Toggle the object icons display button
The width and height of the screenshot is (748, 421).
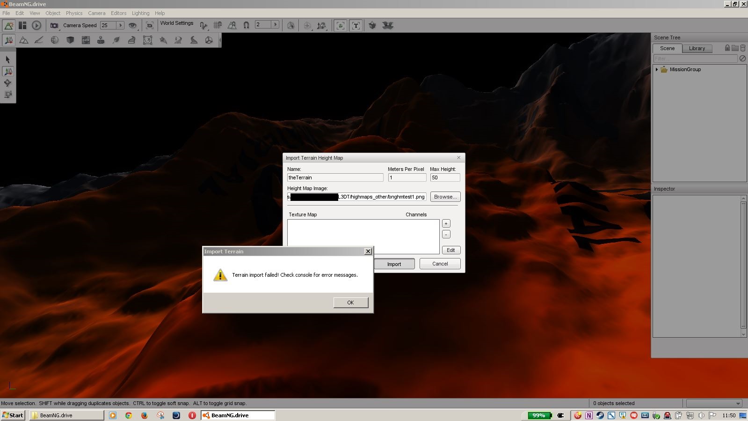click(x=341, y=25)
